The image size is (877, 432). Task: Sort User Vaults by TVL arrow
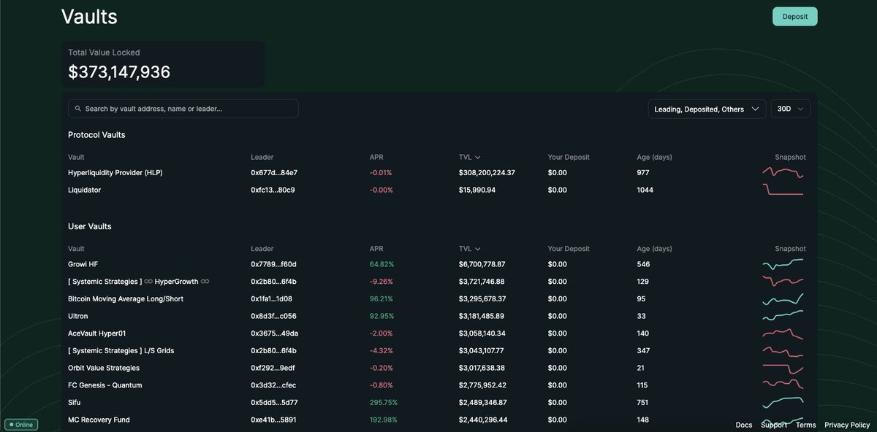478,249
